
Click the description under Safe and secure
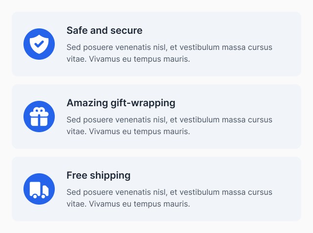pyautogui.click(x=170, y=53)
